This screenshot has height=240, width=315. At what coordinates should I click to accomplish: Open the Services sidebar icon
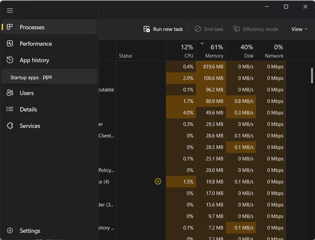(10, 126)
